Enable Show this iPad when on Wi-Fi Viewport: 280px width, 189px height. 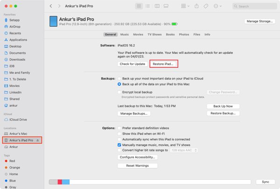119,134
